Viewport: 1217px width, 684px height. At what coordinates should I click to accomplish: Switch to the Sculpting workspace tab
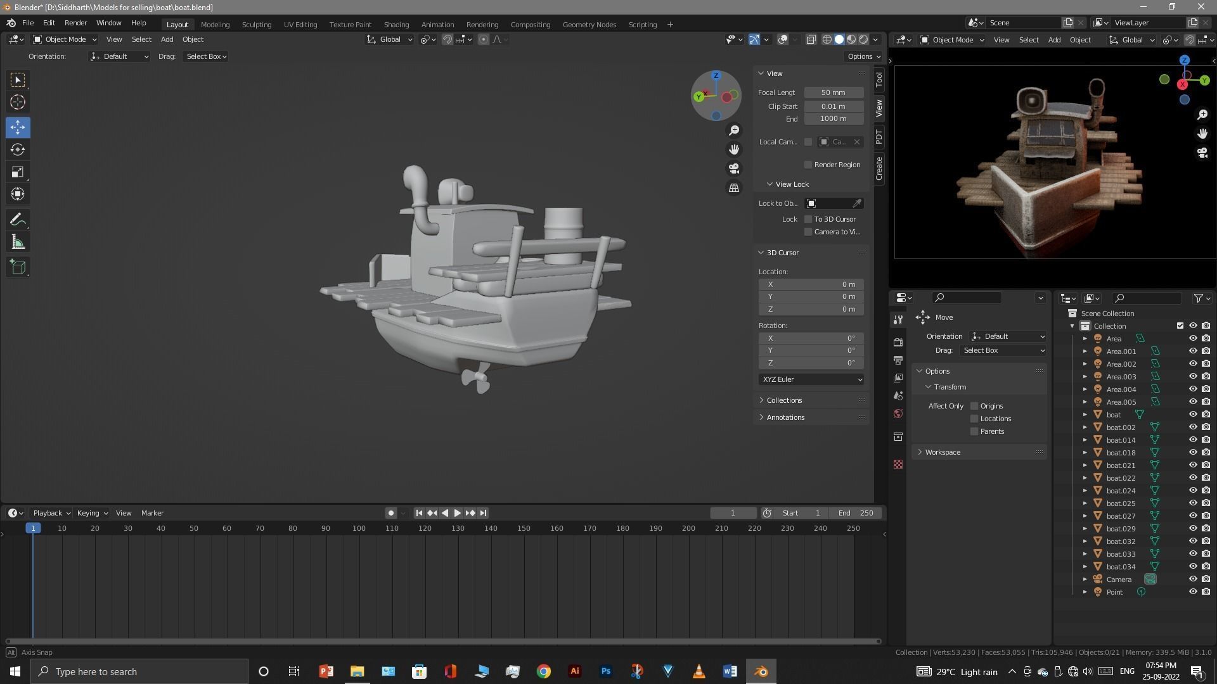pyautogui.click(x=256, y=25)
